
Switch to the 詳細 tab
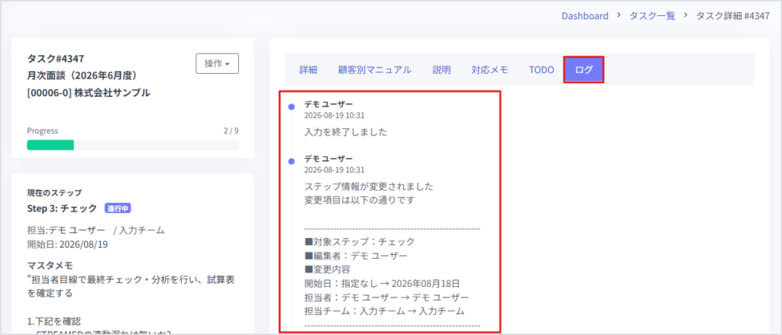click(309, 69)
